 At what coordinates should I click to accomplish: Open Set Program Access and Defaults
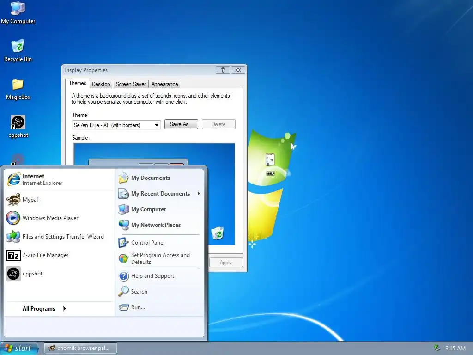pyautogui.click(x=159, y=258)
